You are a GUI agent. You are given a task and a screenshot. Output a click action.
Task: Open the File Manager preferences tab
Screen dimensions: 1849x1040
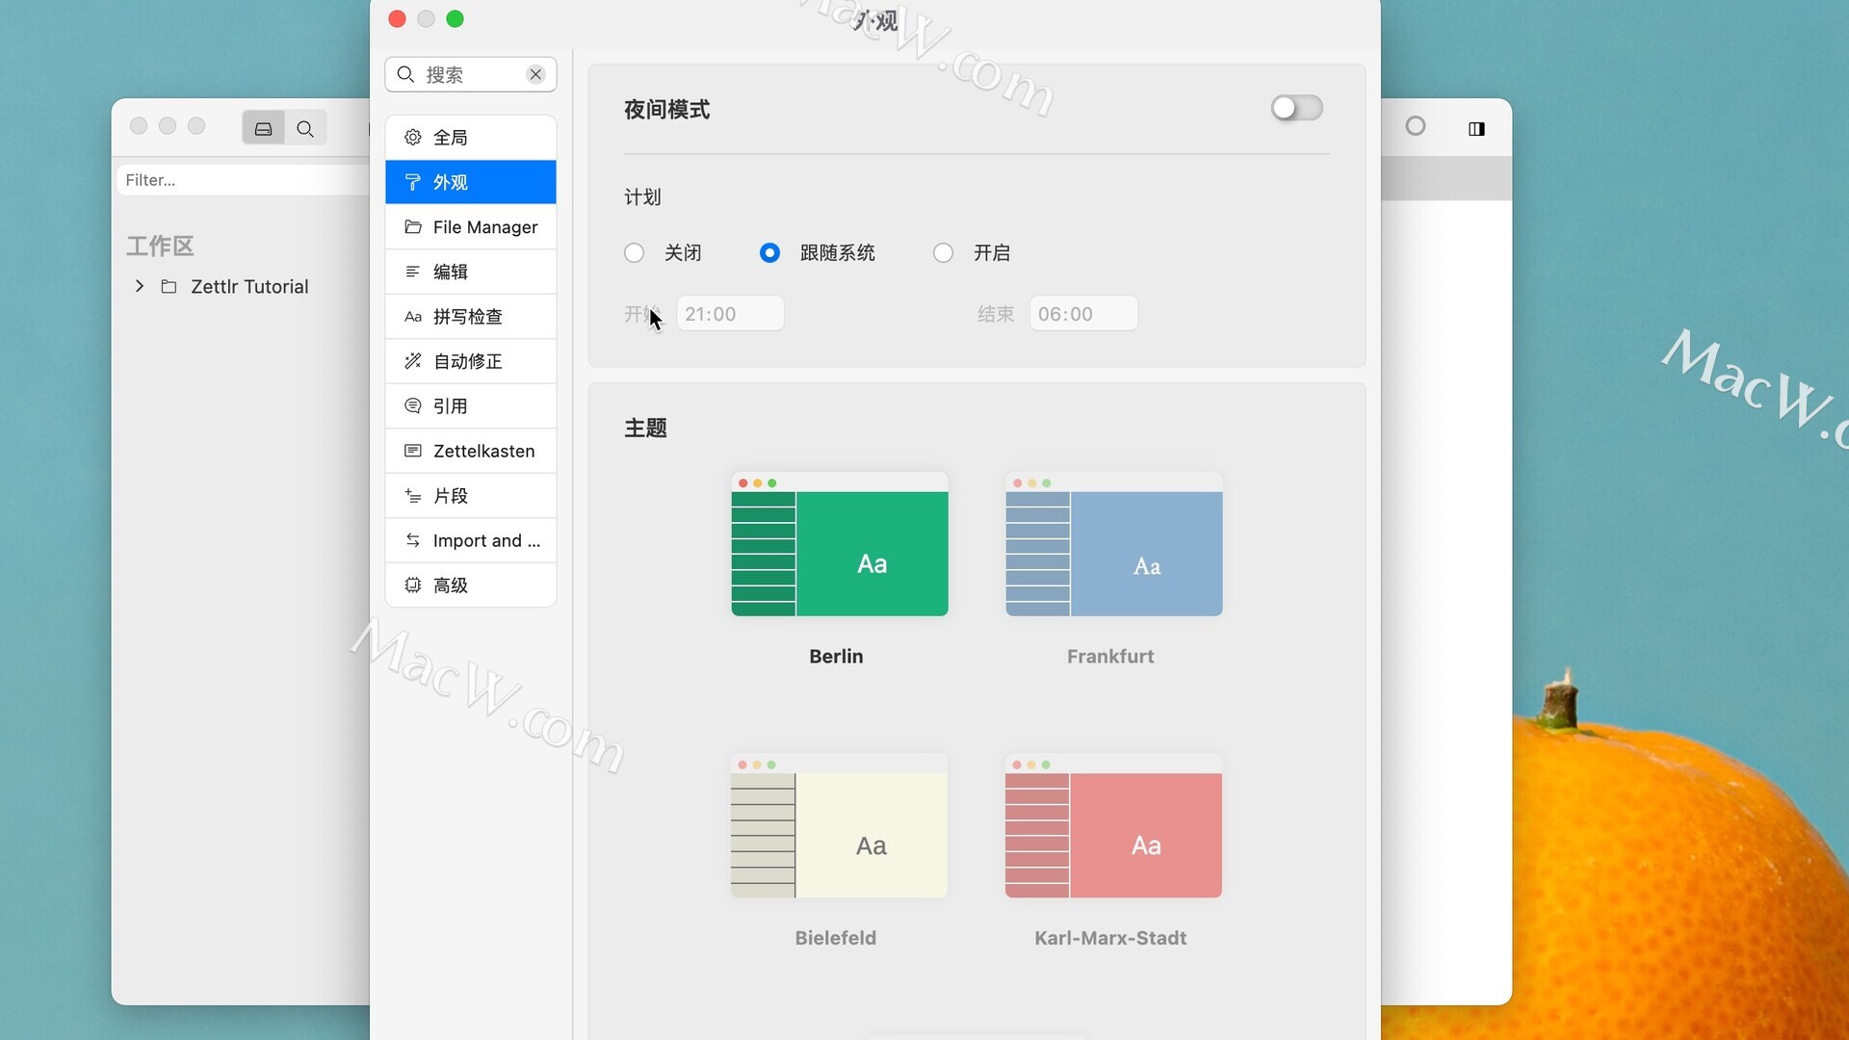click(471, 227)
